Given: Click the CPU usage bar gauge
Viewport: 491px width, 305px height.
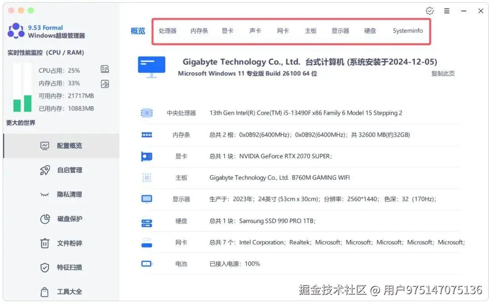Looking at the screenshot, I should coord(17,87).
